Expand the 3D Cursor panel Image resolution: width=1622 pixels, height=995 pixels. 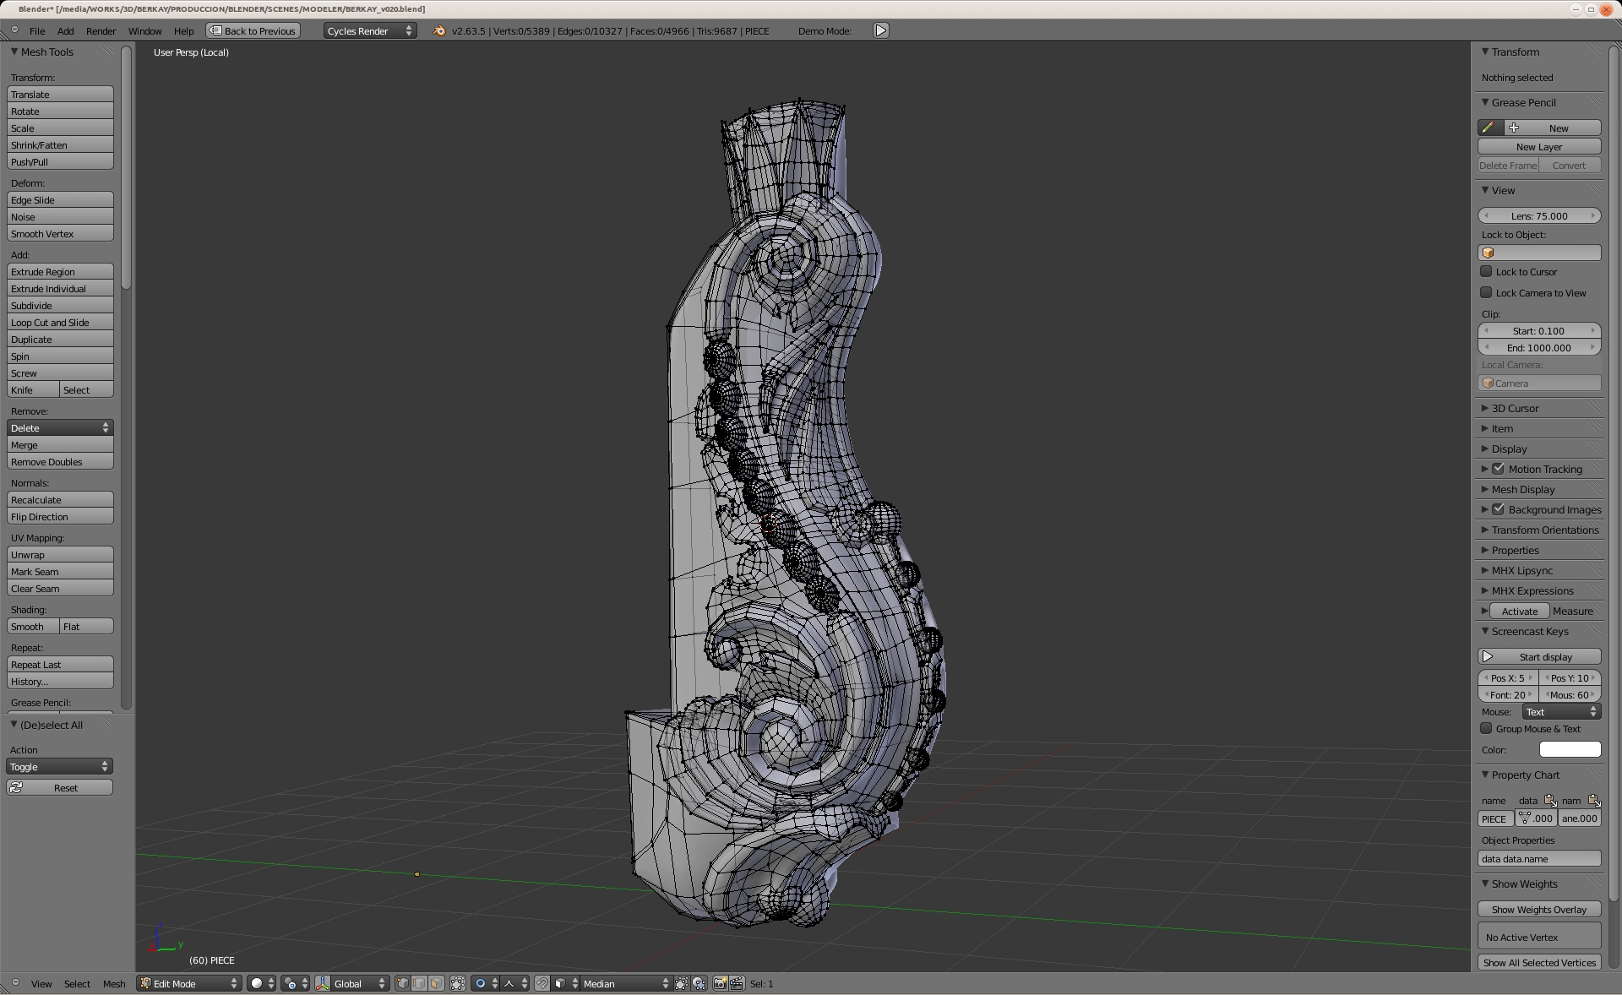1515,408
